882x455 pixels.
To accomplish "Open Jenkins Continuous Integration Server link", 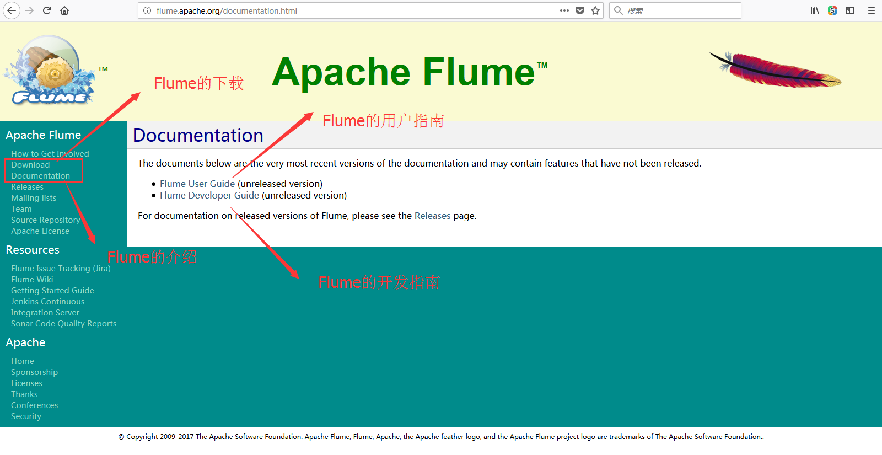I will [x=48, y=307].
